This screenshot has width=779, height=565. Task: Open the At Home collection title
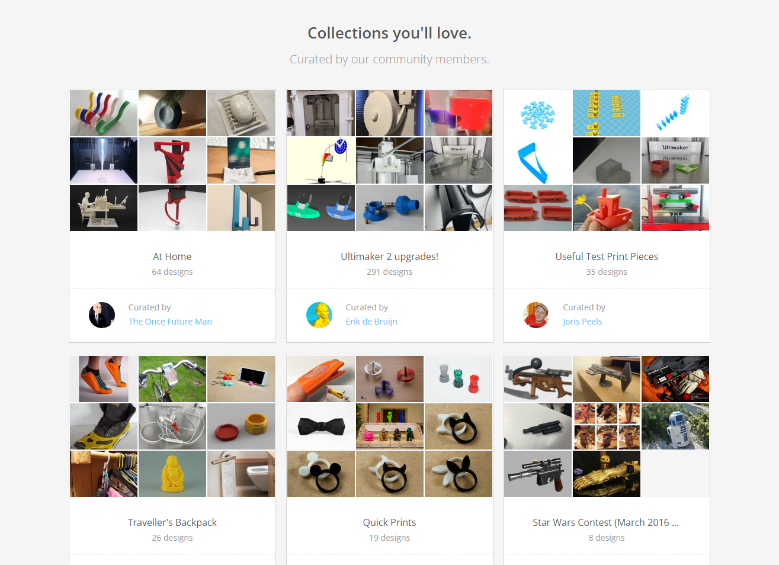172,256
